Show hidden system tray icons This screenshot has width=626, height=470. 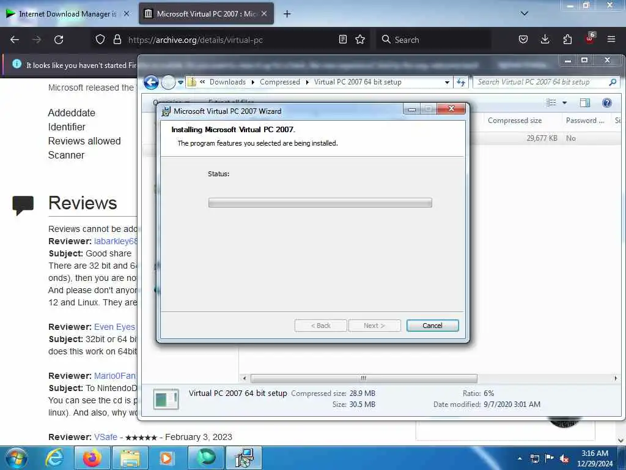[x=520, y=458]
